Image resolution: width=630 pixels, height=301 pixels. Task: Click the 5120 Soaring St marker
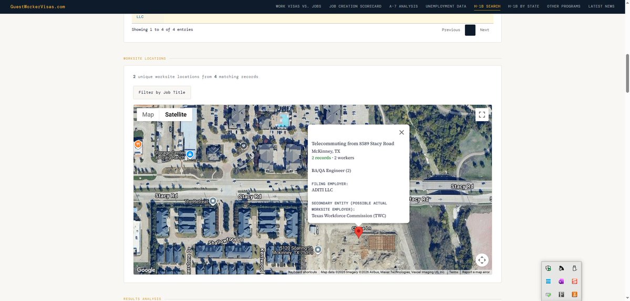tap(318, 250)
